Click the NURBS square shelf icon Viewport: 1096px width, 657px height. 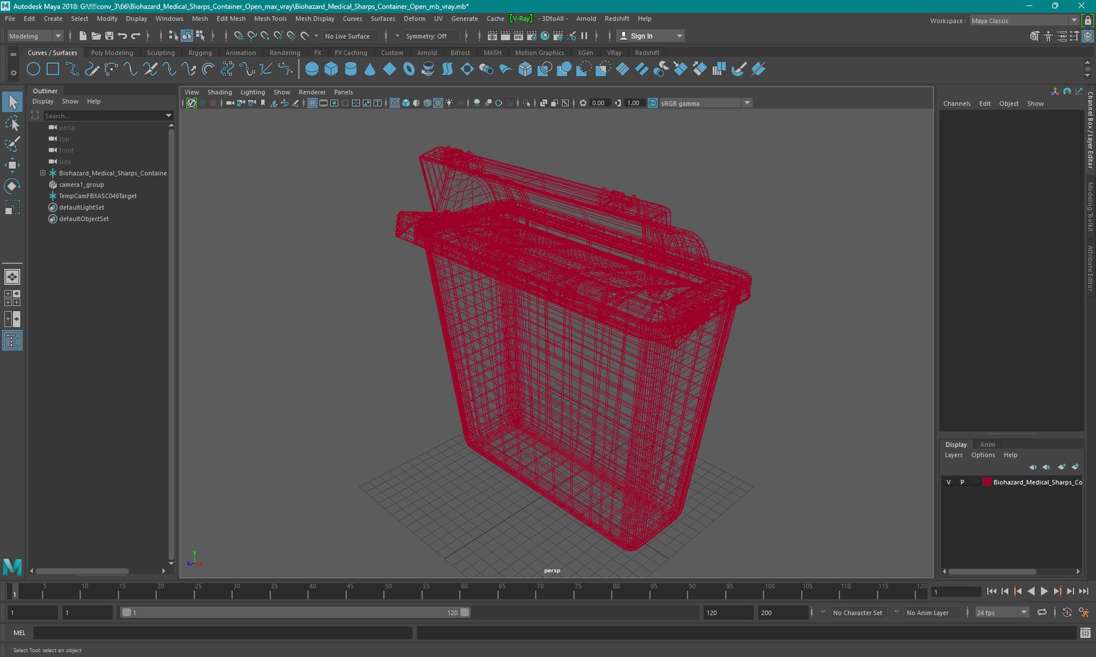(53, 69)
